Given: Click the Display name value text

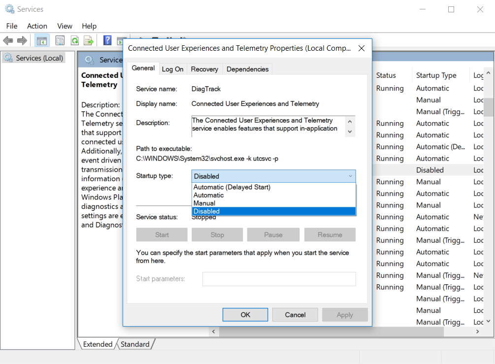Looking at the screenshot, I should [x=255, y=103].
